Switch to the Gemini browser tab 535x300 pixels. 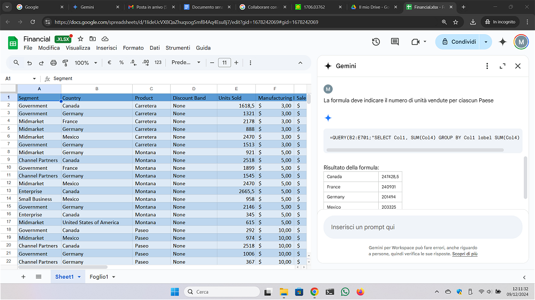pyautogui.click(x=95, y=7)
